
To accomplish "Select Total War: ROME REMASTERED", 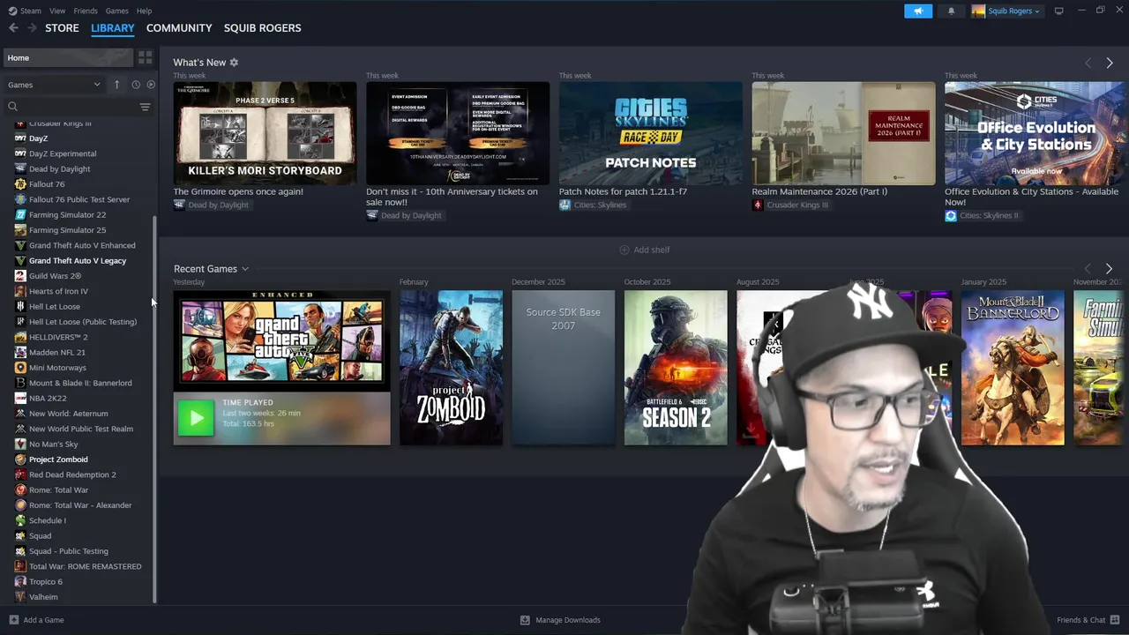I will (x=85, y=566).
